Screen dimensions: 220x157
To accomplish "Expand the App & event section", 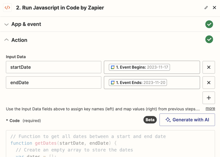I will point(6,24).
